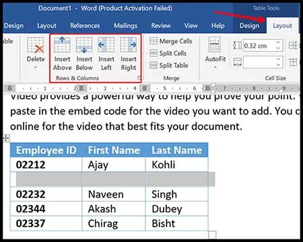Decrease table column width with down arrow
Viewport: 303px width, 242px height.
[278, 65]
